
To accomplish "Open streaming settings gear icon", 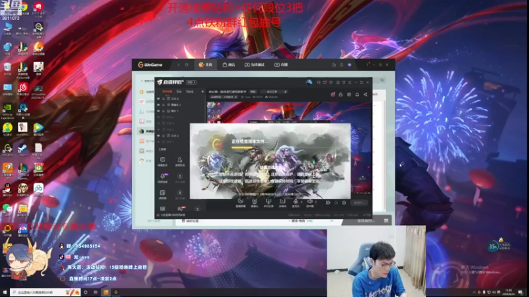I will pyautogui.click(x=344, y=203).
